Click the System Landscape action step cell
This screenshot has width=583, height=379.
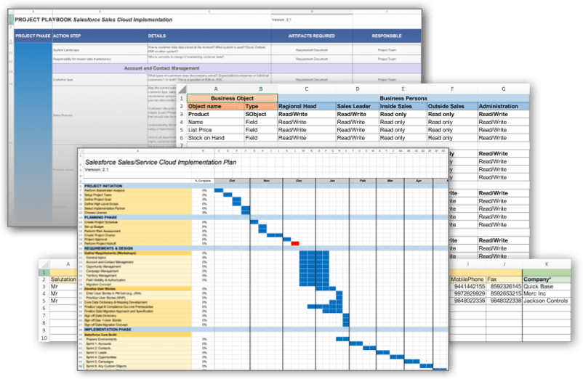click(x=100, y=50)
